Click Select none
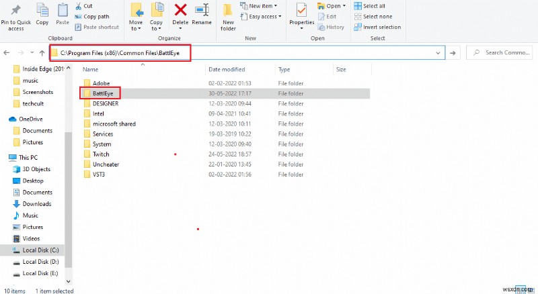538x294 pixels. 373,17
